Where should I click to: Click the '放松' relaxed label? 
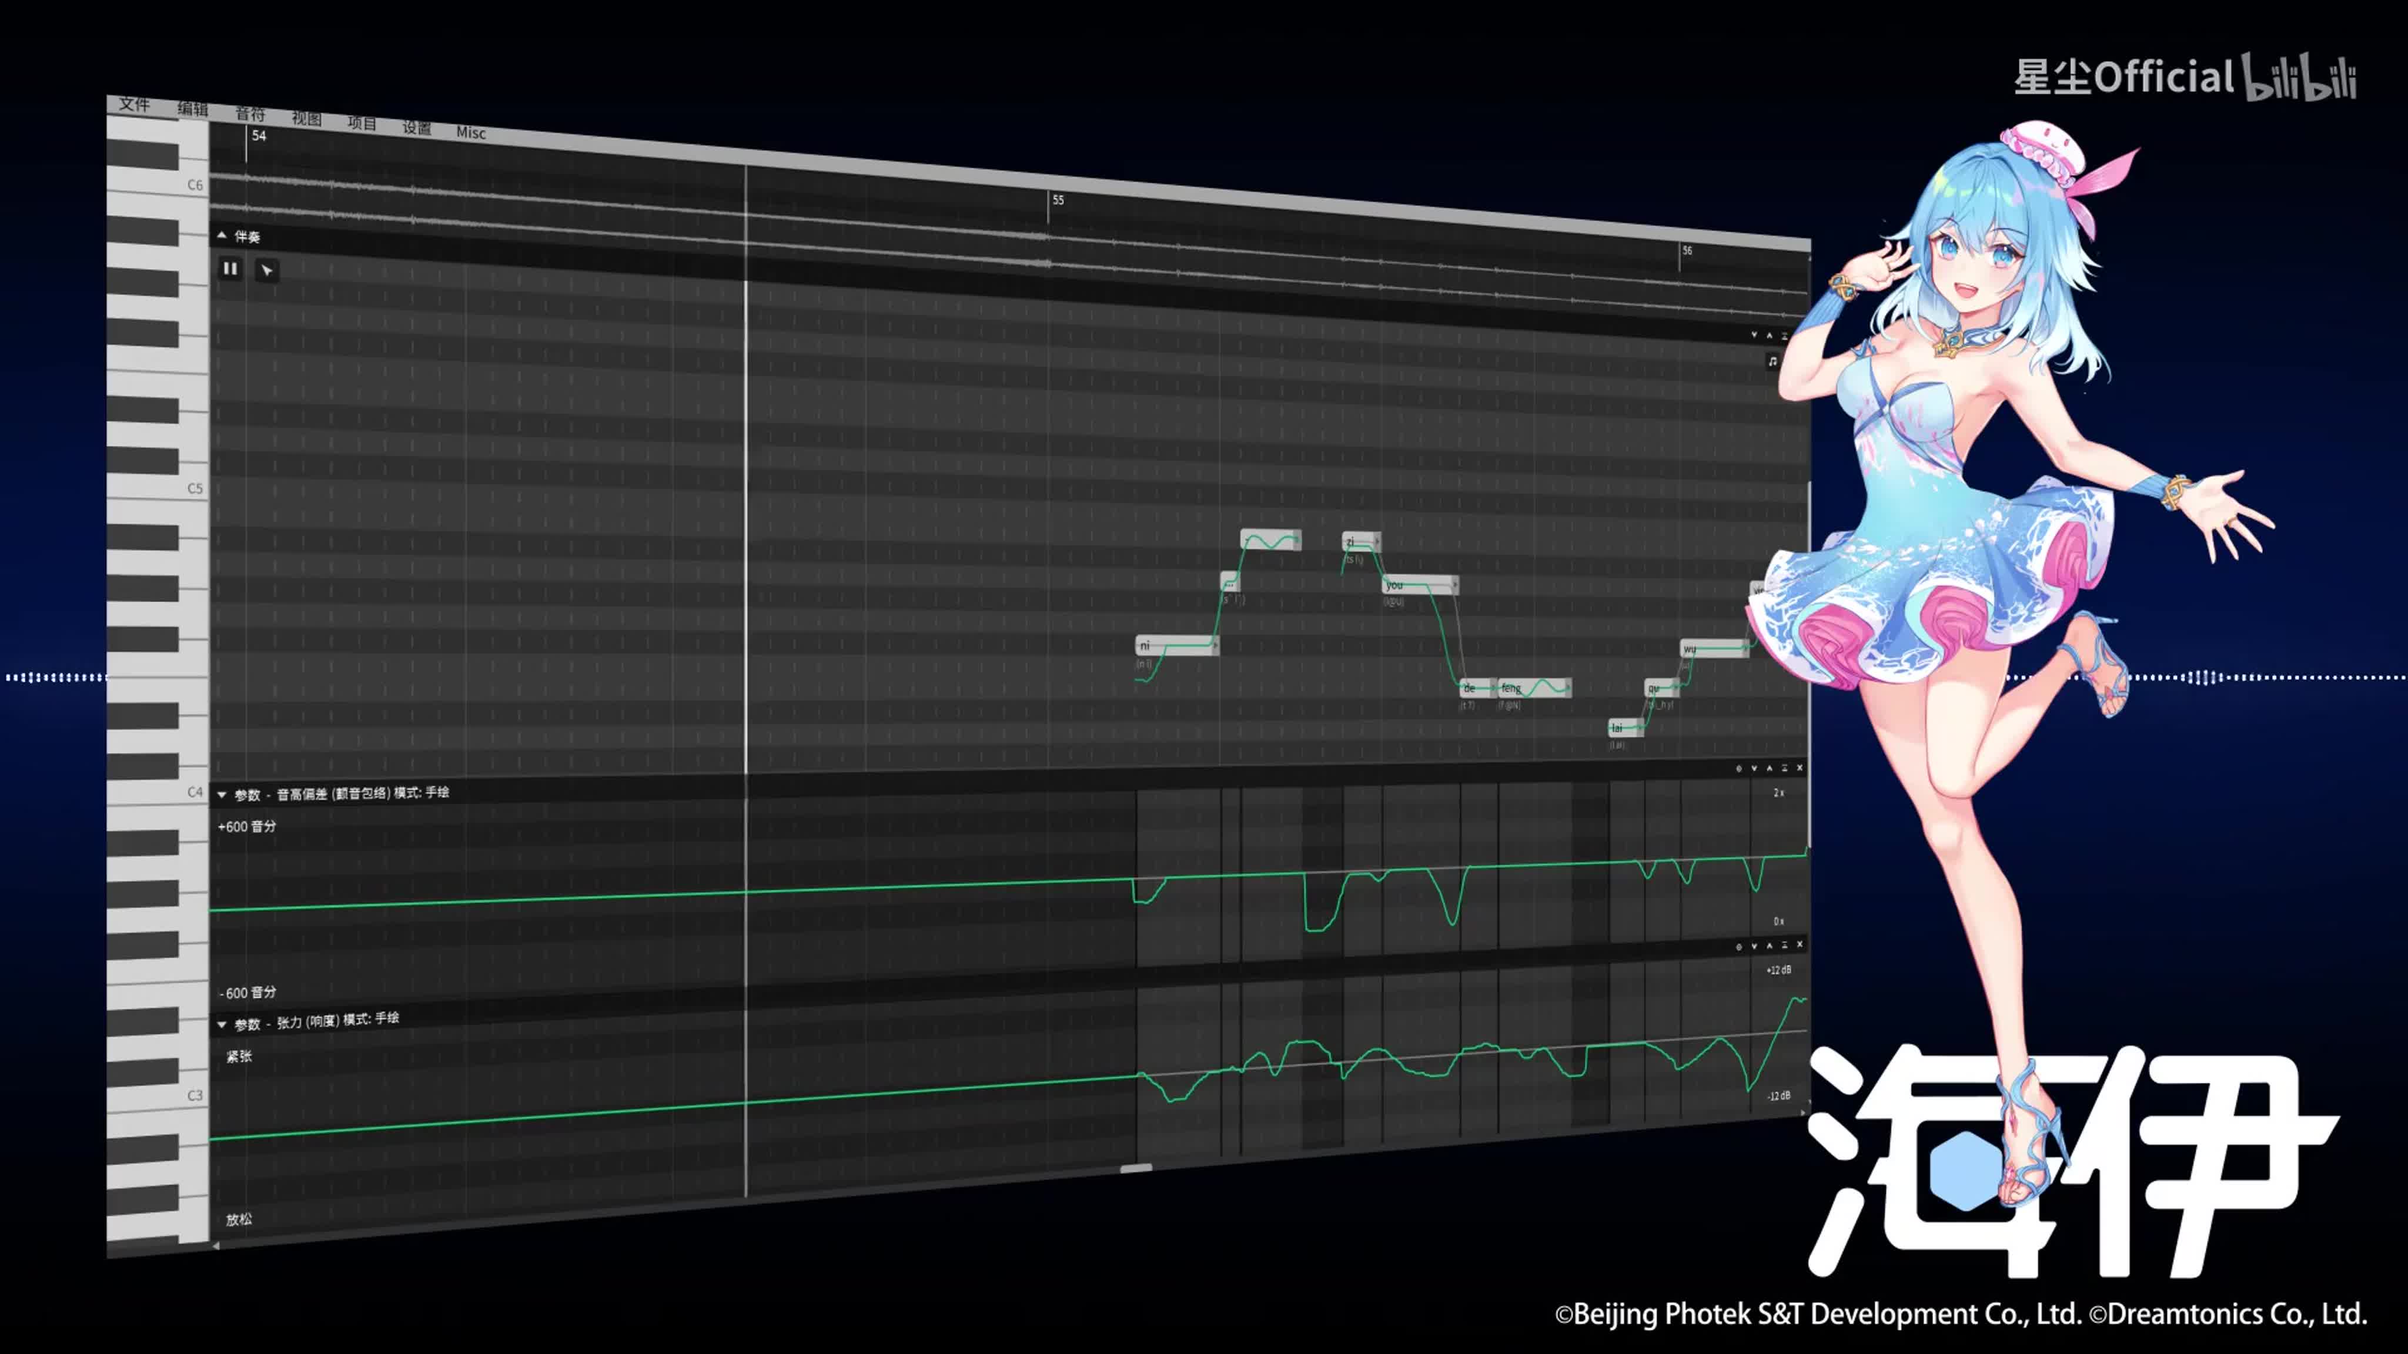[239, 1219]
